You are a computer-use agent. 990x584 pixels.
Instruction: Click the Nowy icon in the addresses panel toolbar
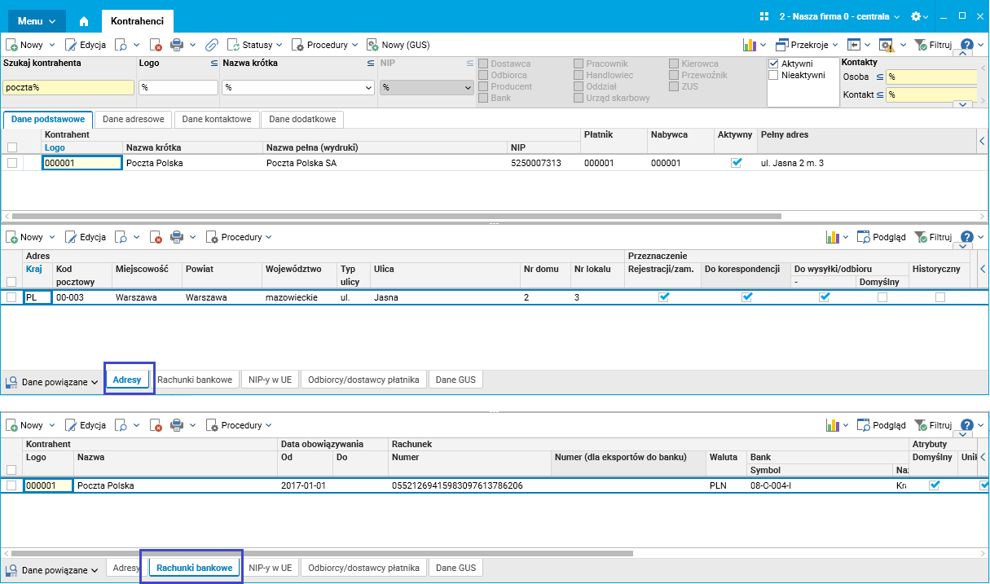pos(11,237)
